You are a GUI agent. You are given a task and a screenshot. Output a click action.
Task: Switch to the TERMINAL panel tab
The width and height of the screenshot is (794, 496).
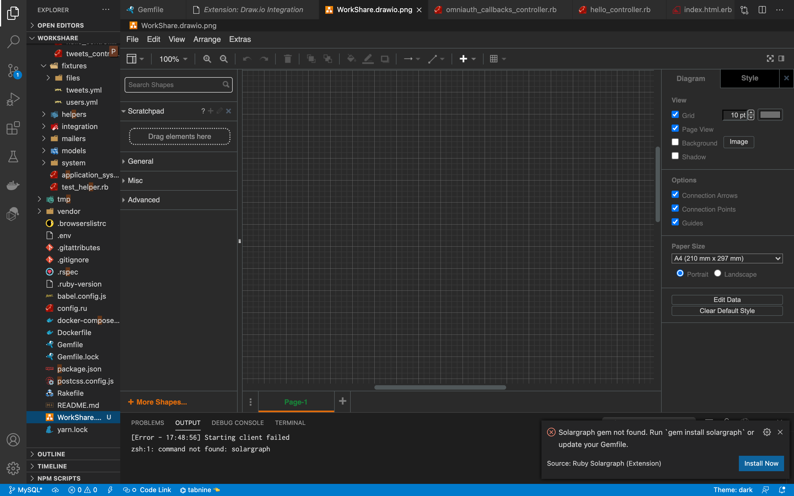tap(290, 422)
